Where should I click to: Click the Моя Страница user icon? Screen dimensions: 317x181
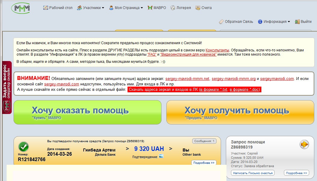(111, 8)
